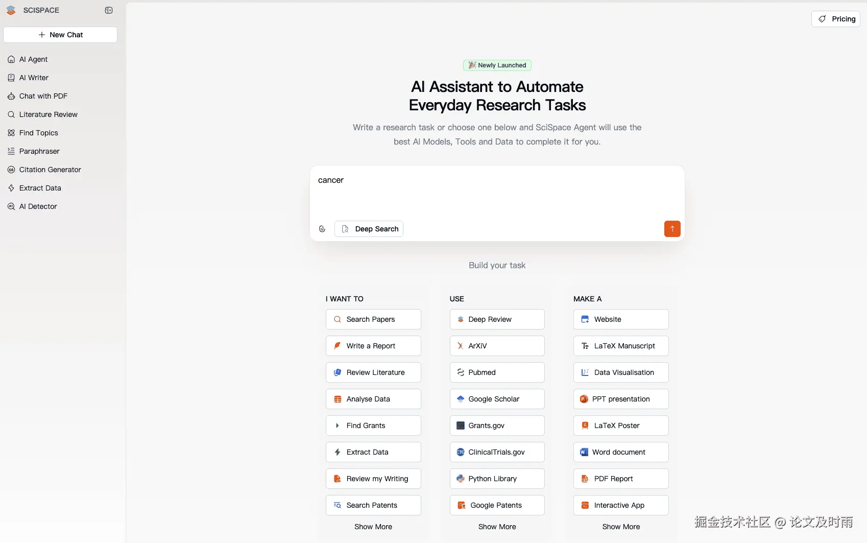Image resolution: width=867 pixels, height=543 pixels.
Task: Select the Google Patents source
Action: coord(497,505)
